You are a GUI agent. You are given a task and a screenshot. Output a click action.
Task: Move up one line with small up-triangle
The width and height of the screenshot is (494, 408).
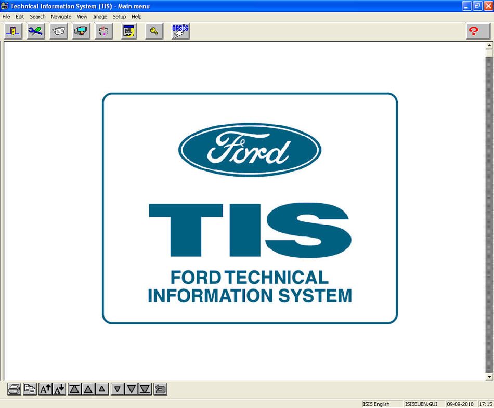102,389
